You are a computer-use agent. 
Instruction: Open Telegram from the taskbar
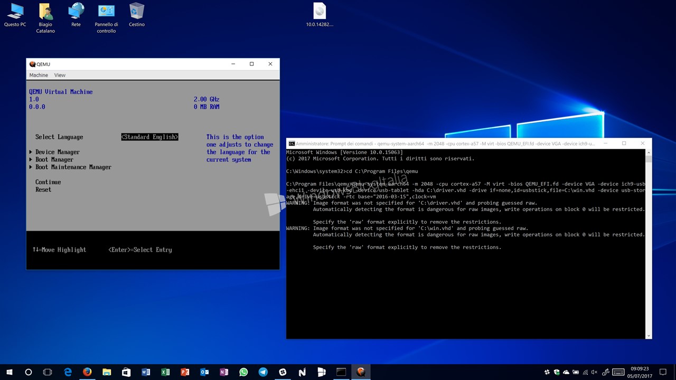coord(263,372)
